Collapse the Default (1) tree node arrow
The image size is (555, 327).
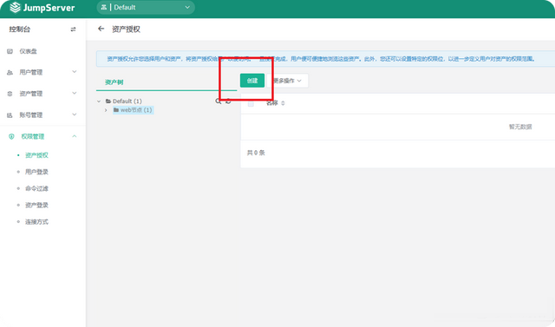click(x=99, y=101)
